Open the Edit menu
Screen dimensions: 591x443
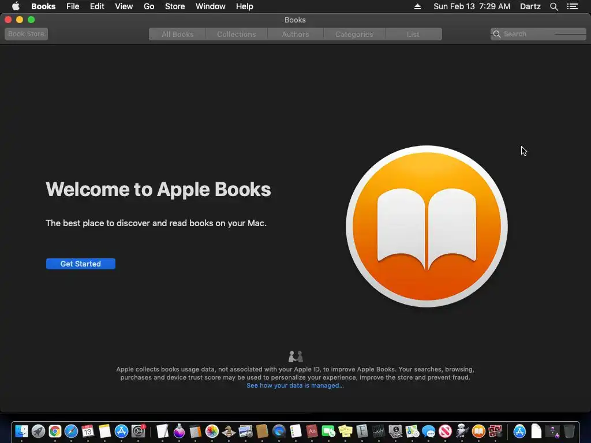click(x=97, y=6)
